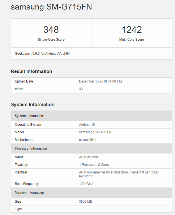Select the ARM implementer 65 identifier value

point(119,174)
